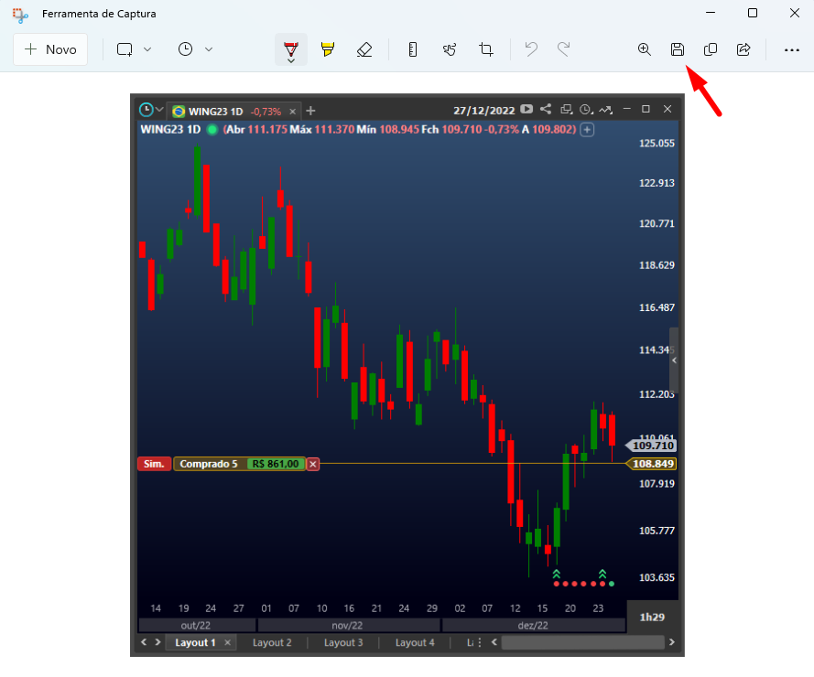Select the rectangle snipping mode icon
Screen dimensions: 814x677
click(125, 49)
